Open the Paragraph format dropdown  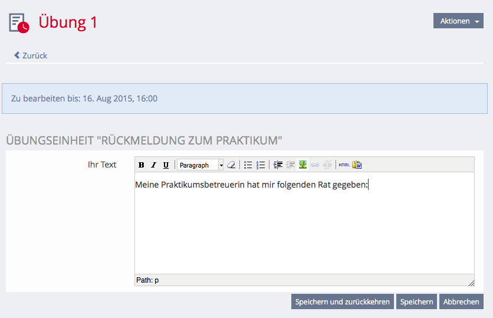[x=201, y=165]
